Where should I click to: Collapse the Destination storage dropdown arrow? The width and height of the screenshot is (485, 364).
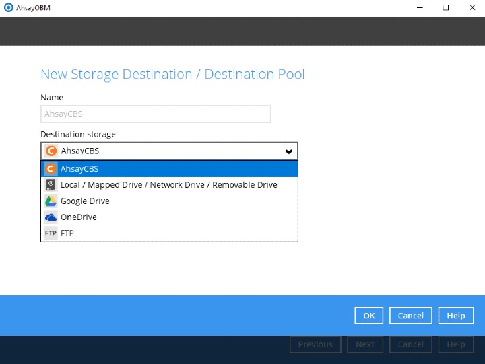click(288, 151)
